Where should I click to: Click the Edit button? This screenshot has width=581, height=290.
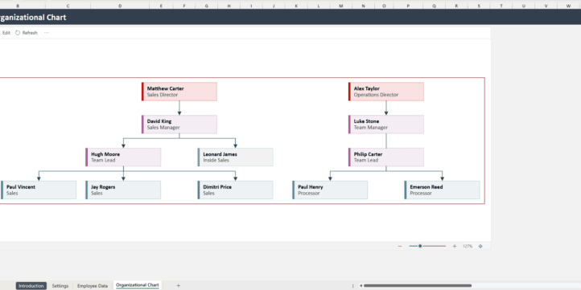[6, 33]
